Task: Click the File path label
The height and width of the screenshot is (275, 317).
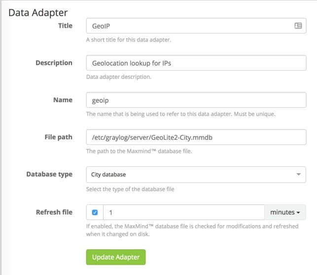Action: coord(58,137)
